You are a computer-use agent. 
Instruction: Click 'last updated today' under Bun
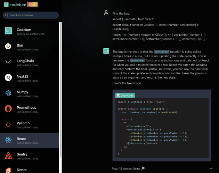point(27,50)
